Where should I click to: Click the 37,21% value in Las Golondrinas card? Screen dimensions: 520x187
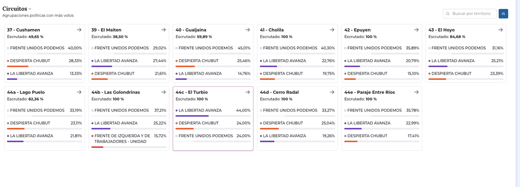click(159, 111)
